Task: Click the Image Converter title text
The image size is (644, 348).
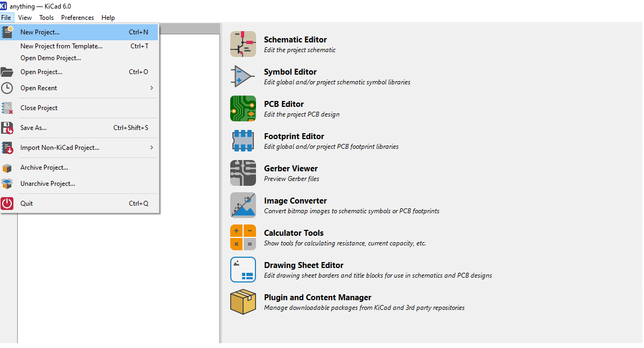Action: coord(295,201)
